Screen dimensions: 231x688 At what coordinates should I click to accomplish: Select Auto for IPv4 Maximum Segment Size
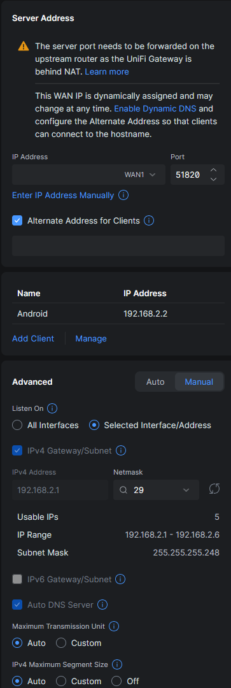17,681
